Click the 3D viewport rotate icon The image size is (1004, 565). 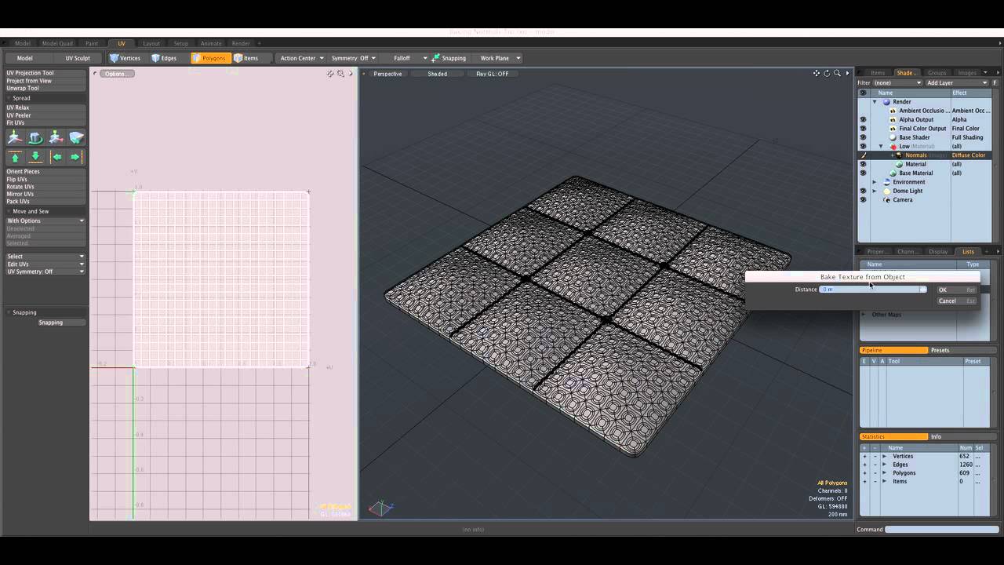point(827,74)
